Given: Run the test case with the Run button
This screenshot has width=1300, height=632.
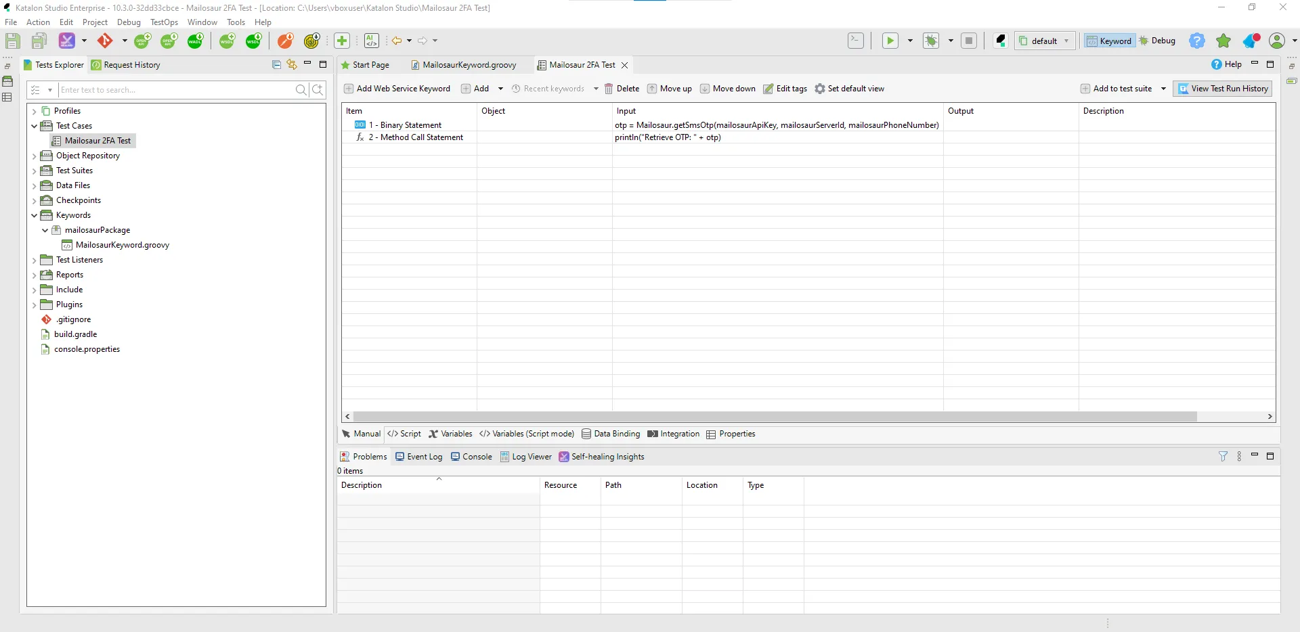Looking at the screenshot, I should (x=889, y=41).
